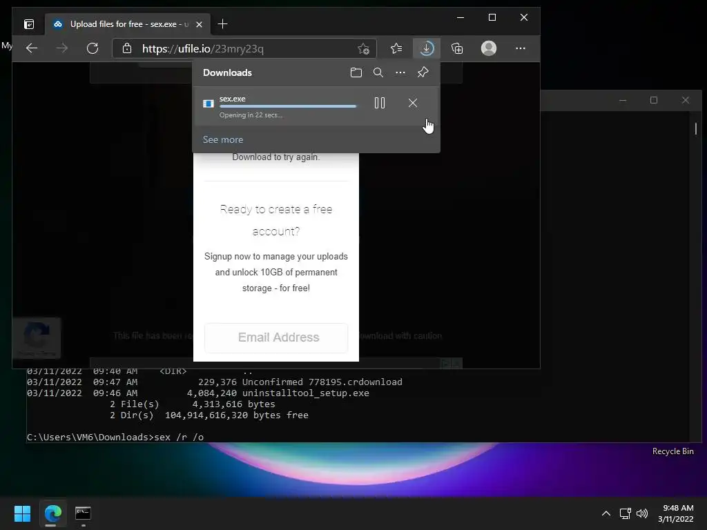The height and width of the screenshot is (530, 707).
Task: Click the ufile.io address bar
Action: [245, 49]
